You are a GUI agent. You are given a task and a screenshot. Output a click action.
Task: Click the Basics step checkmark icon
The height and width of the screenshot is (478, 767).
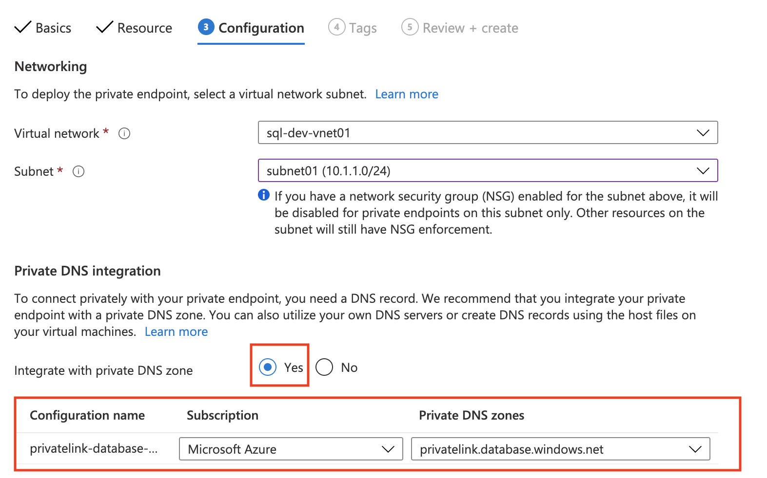pyautogui.click(x=23, y=27)
